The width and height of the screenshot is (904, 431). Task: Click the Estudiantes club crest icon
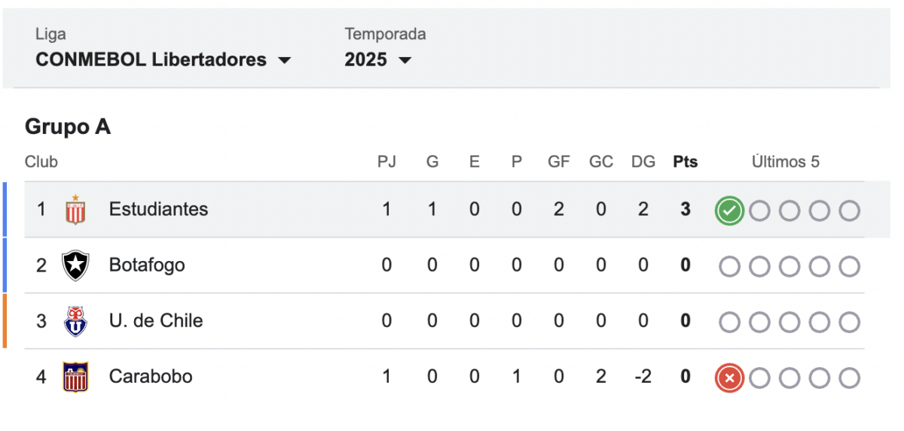[x=75, y=209]
